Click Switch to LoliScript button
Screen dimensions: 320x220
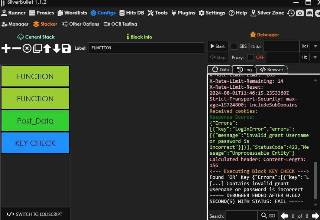(x=35, y=214)
